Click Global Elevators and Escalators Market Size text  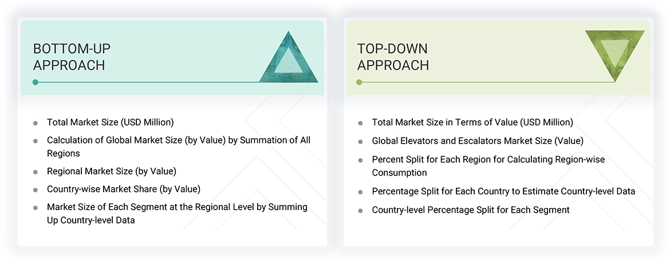[x=477, y=141]
